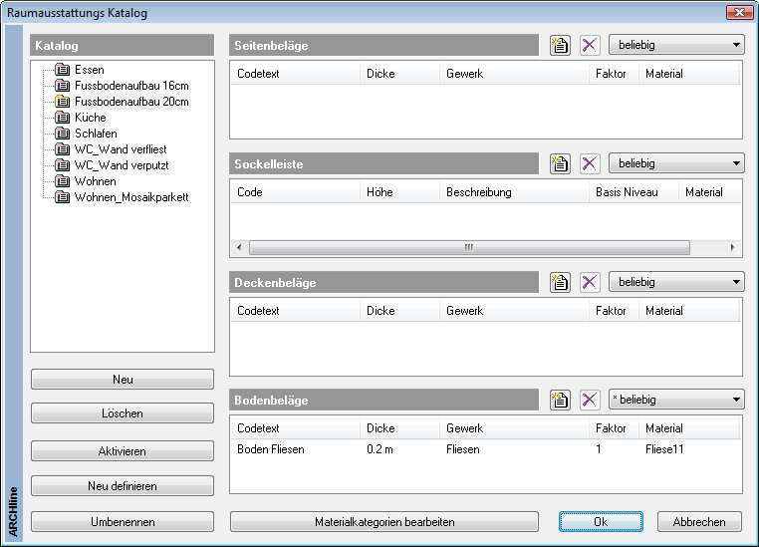Screen dimensions: 759x547
Task: Click the 'Neu' button
Action: 123,380
